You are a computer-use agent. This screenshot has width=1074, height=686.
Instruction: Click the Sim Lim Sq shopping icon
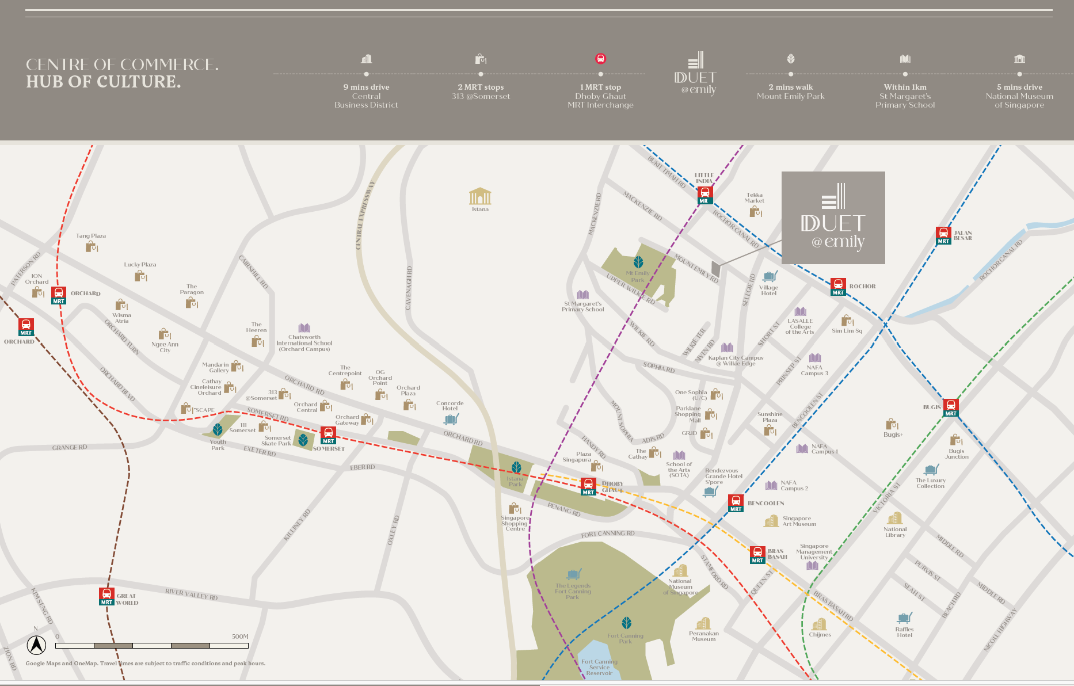(847, 321)
